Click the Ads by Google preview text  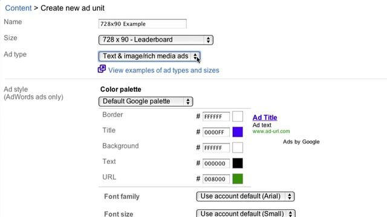click(x=301, y=142)
